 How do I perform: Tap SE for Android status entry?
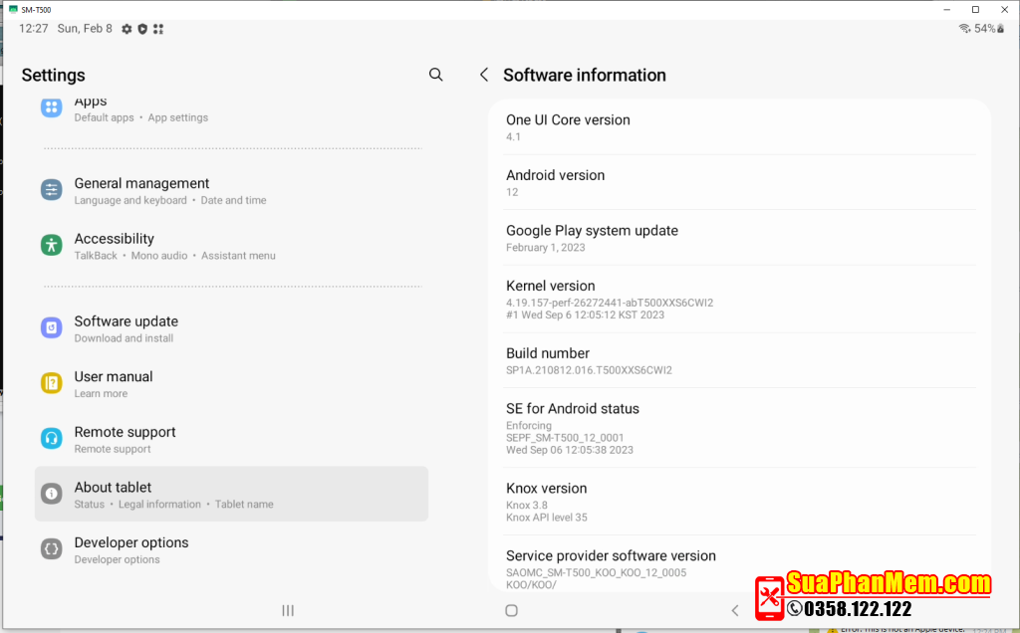pyautogui.click(x=739, y=428)
